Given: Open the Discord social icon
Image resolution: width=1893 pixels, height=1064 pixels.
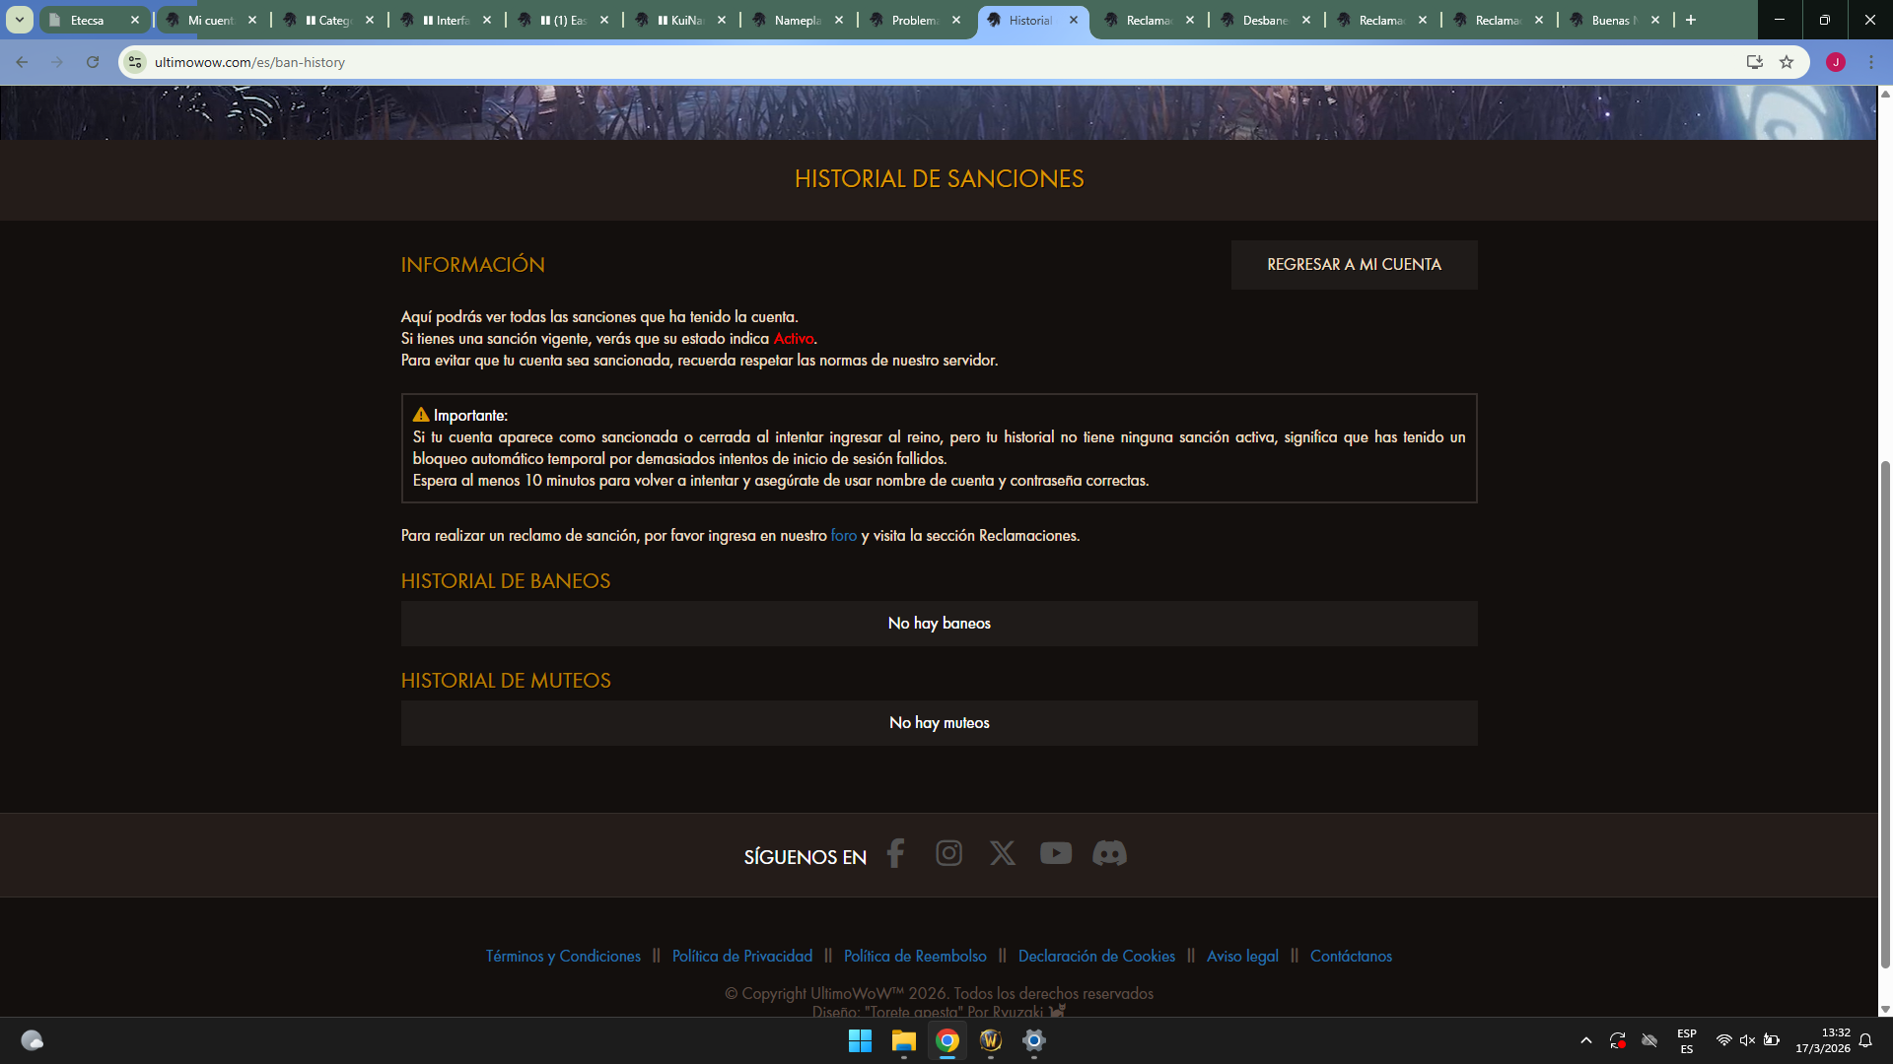Looking at the screenshot, I should click(1109, 853).
